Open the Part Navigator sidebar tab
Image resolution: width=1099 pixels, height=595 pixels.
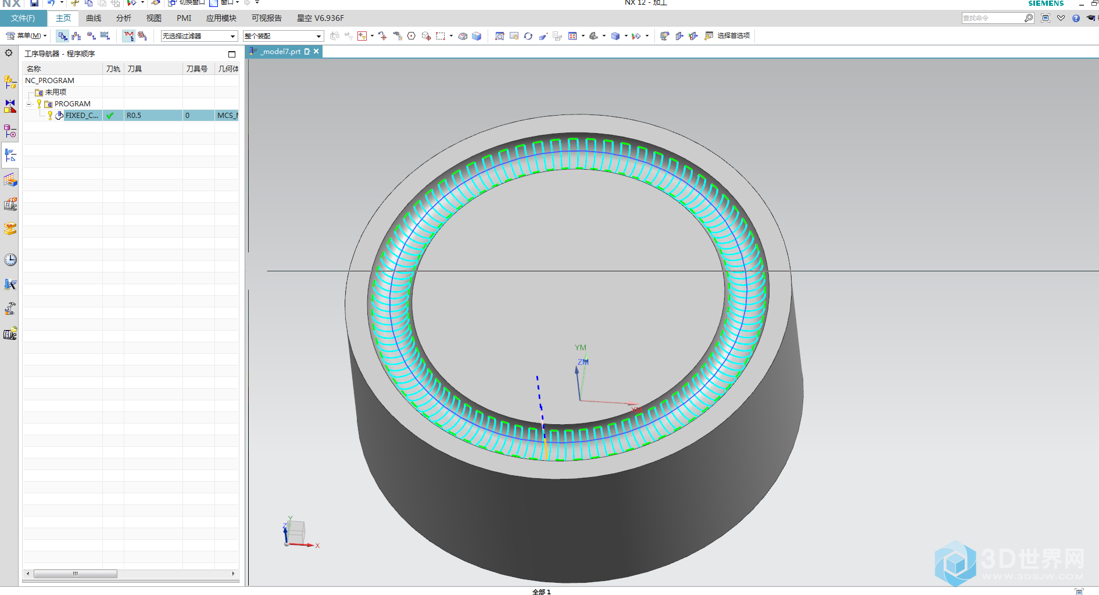[10, 131]
